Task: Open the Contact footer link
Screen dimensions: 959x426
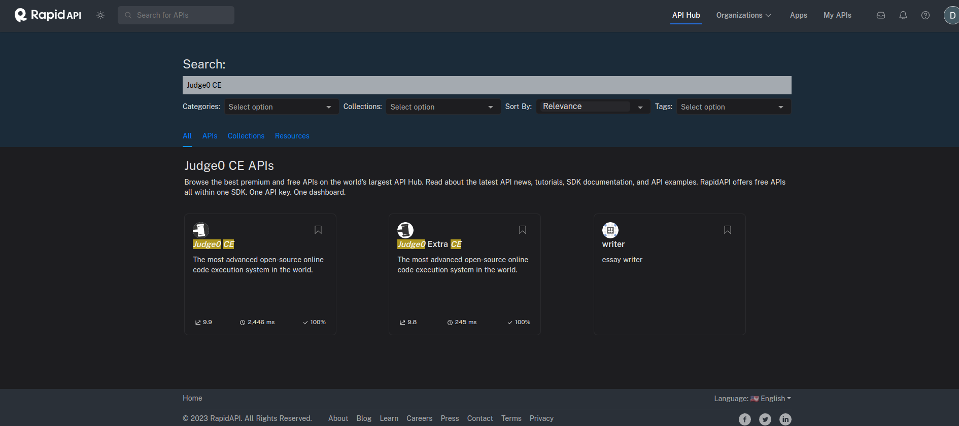Action: [480, 418]
